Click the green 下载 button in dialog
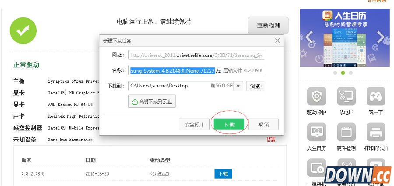Image resolution: width=394 pixels, height=186 pixels. pyautogui.click(x=229, y=124)
